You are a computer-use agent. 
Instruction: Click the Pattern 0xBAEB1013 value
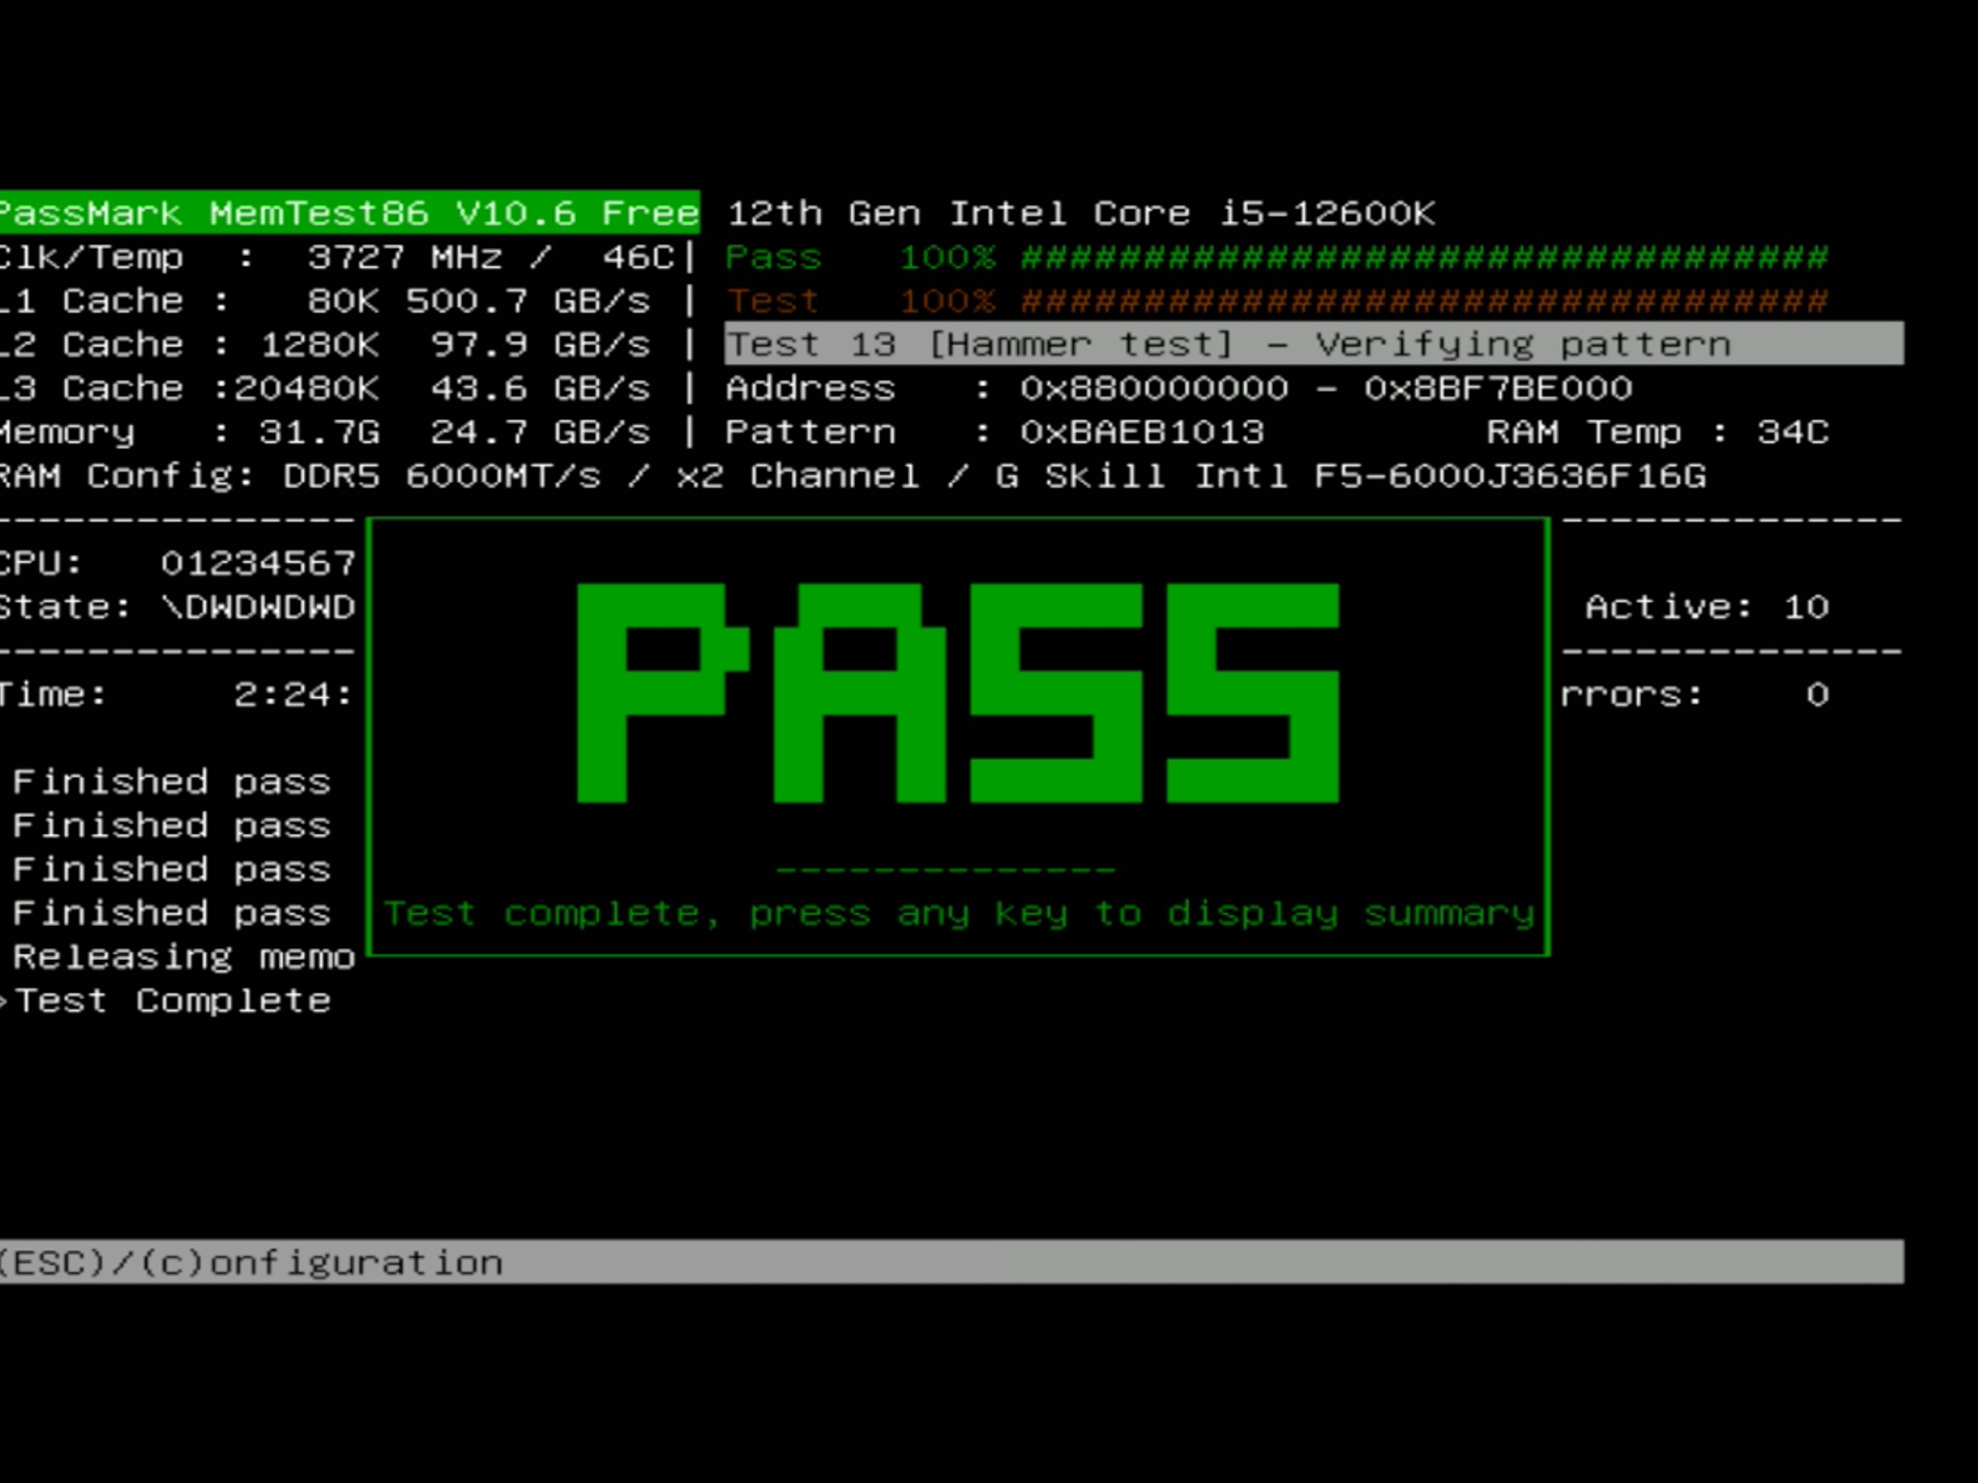coord(1142,432)
